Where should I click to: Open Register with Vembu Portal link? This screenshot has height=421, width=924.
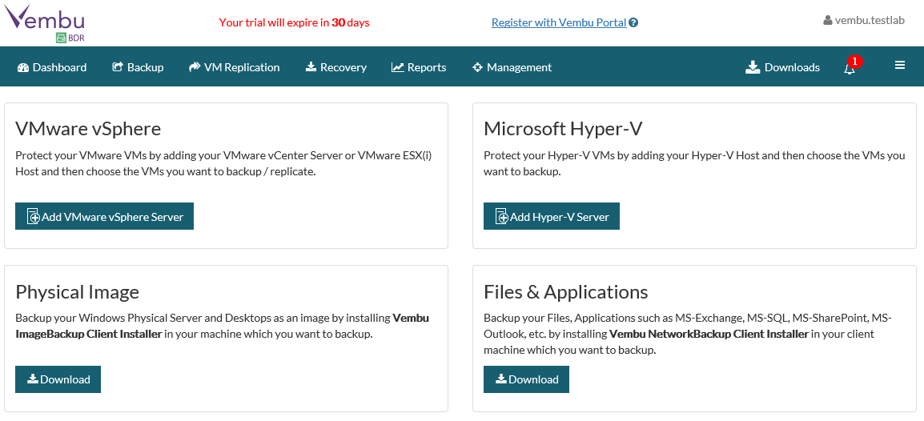point(558,22)
